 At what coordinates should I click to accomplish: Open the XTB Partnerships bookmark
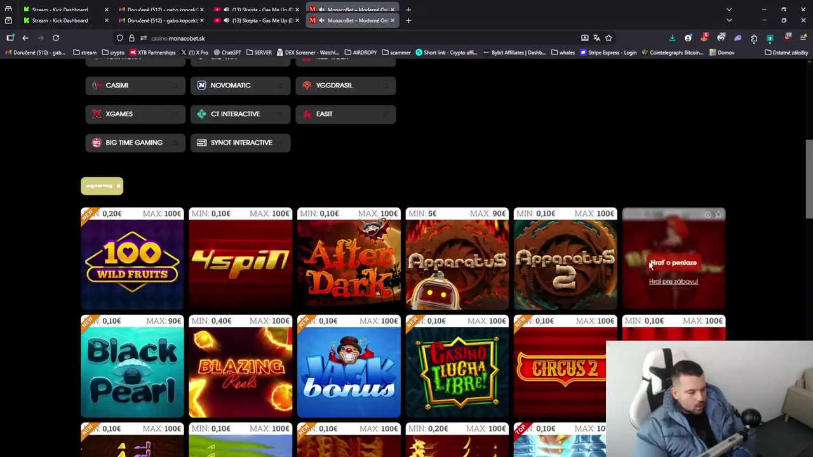152,53
